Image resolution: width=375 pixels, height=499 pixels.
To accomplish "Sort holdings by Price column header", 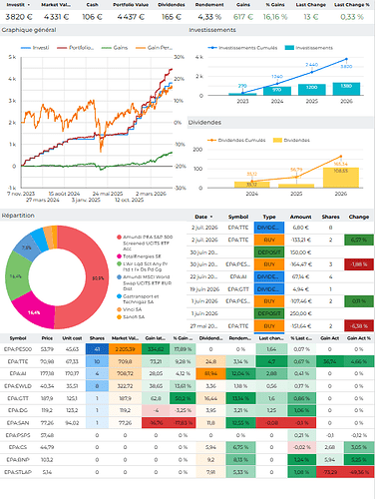I will point(47,338).
